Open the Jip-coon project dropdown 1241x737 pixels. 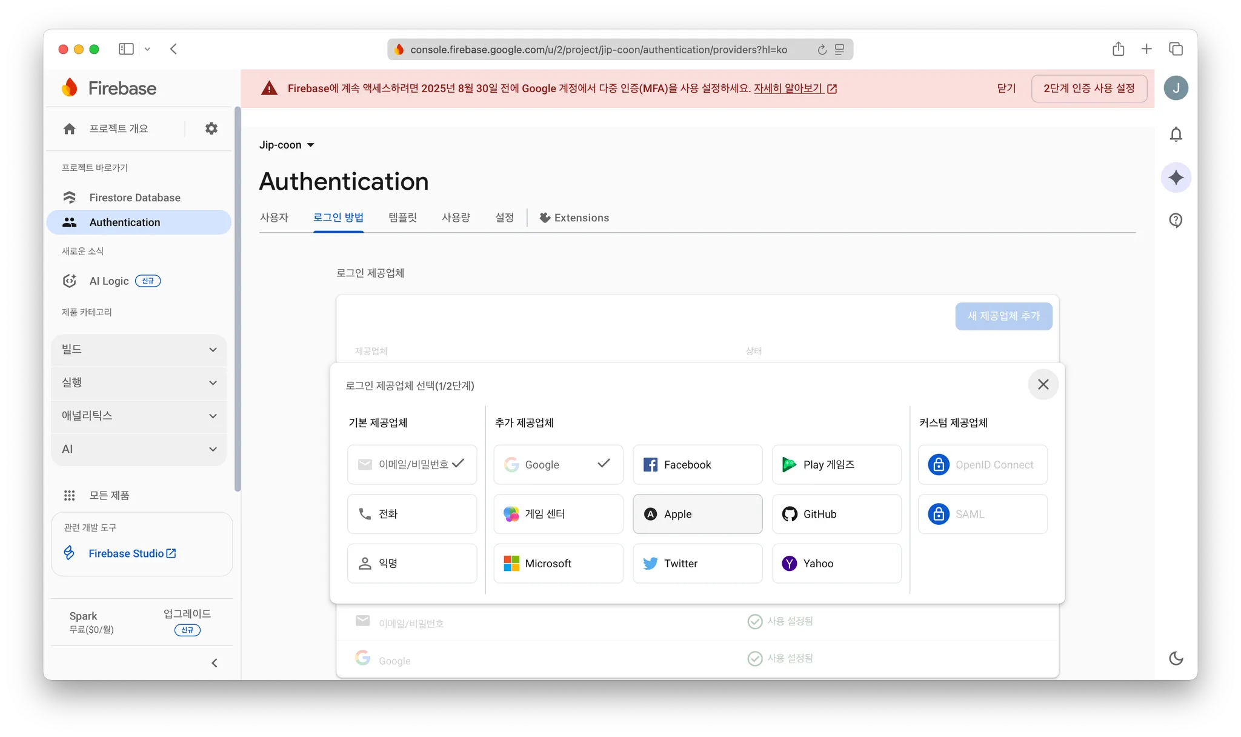(x=287, y=145)
